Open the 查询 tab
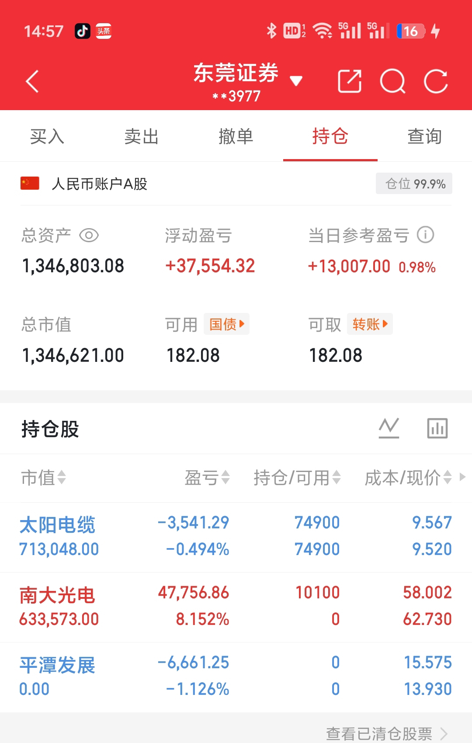 click(x=425, y=136)
